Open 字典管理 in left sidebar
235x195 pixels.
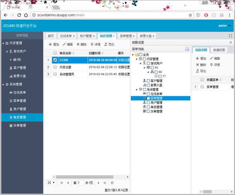point(20,125)
